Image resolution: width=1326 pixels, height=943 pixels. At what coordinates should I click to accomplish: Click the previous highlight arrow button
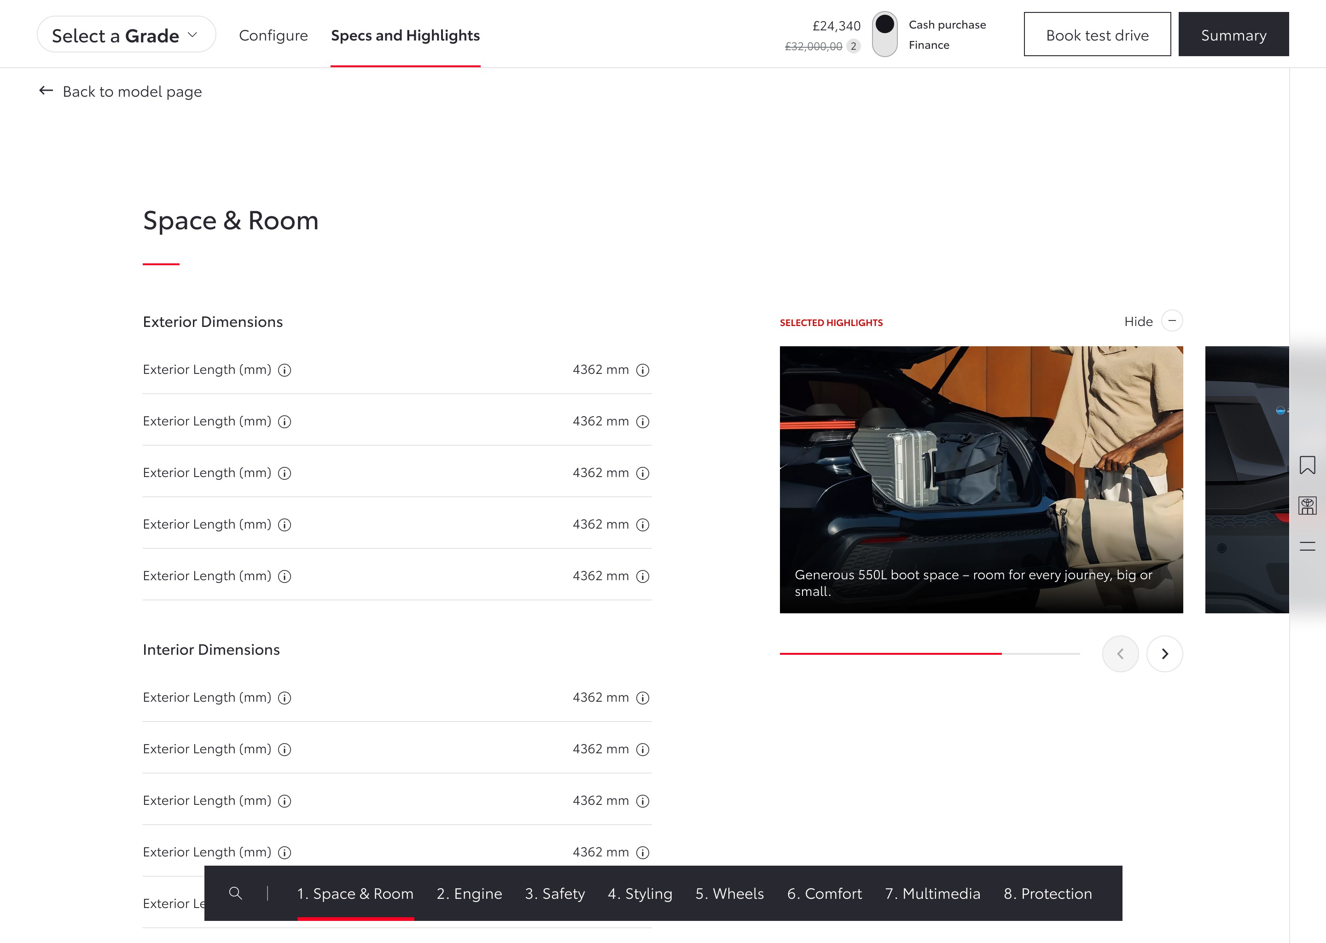[1120, 654]
